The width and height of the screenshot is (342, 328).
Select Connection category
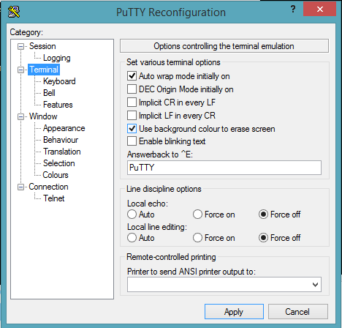[x=48, y=187]
